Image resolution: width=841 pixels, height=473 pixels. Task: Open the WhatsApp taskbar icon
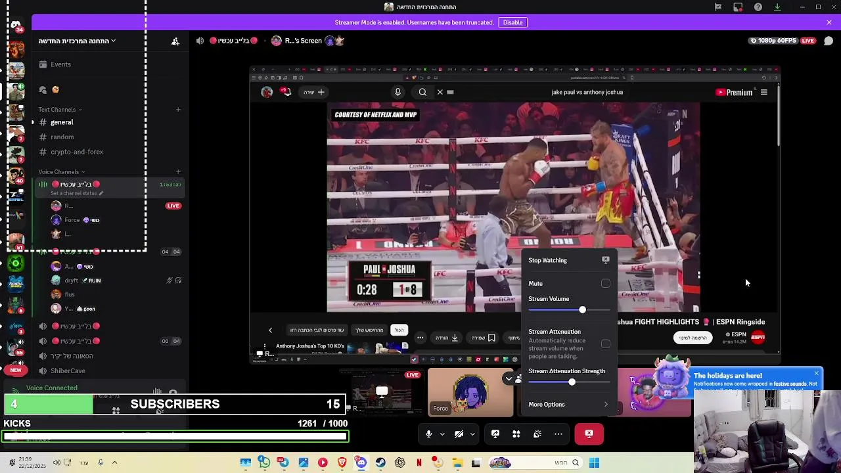(x=263, y=463)
